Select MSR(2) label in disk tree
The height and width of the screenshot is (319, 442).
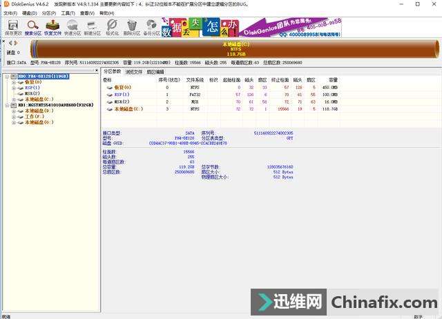[32, 93]
